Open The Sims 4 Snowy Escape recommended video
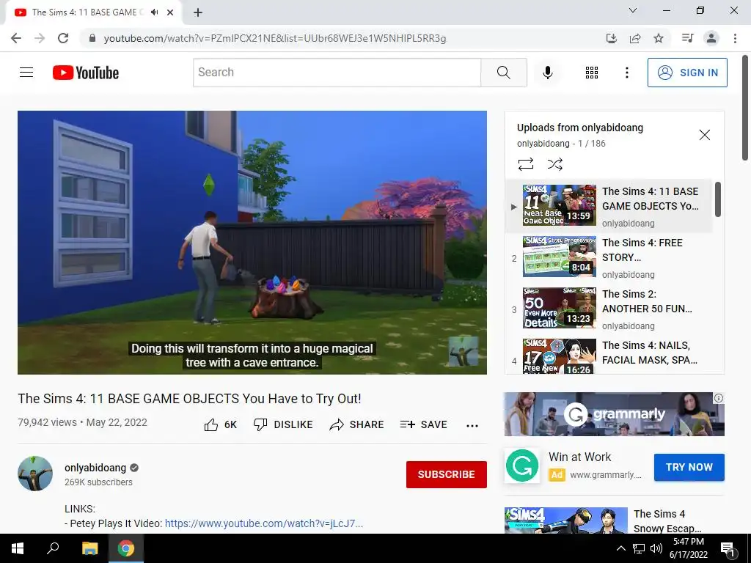This screenshot has height=563, width=751. click(614, 520)
